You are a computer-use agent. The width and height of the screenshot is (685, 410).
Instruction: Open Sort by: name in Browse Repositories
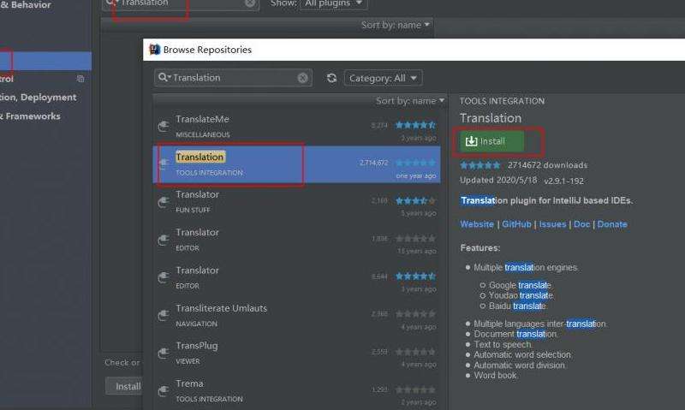point(410,101)
